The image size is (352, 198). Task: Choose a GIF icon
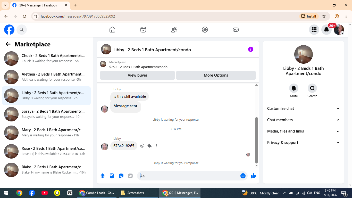pos(130,176)
